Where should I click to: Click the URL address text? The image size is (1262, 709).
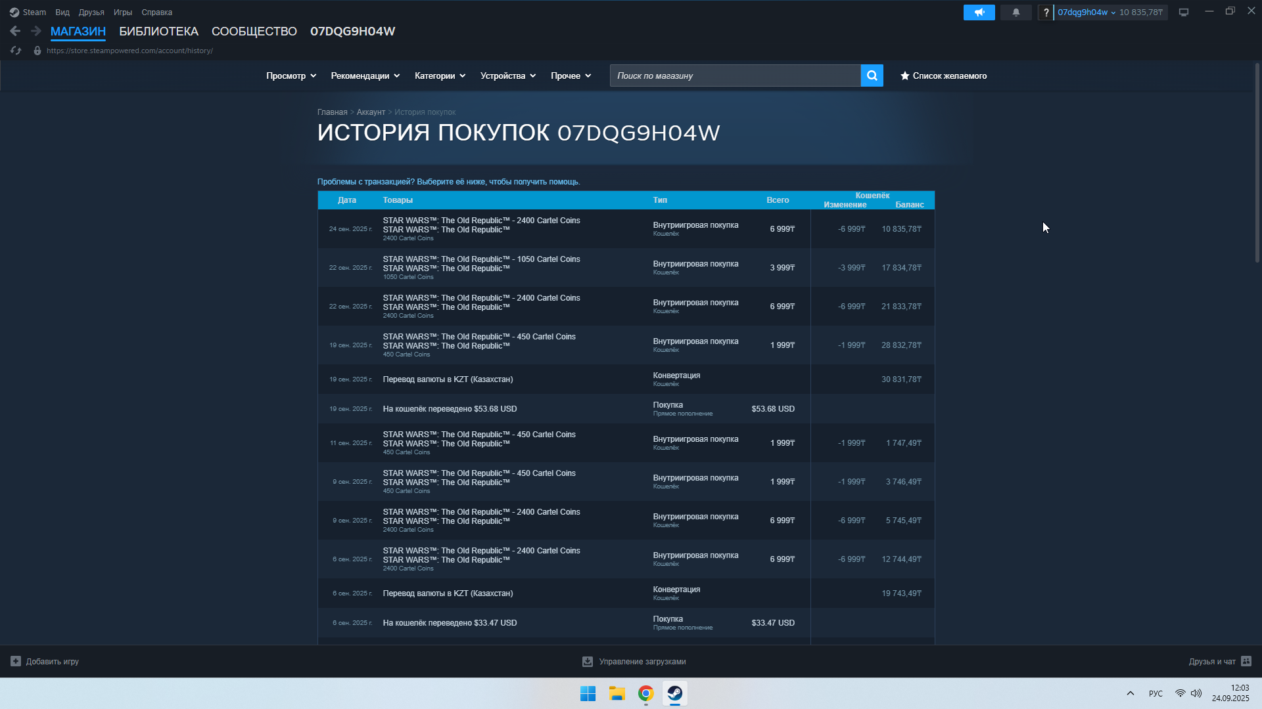(129, 51)
